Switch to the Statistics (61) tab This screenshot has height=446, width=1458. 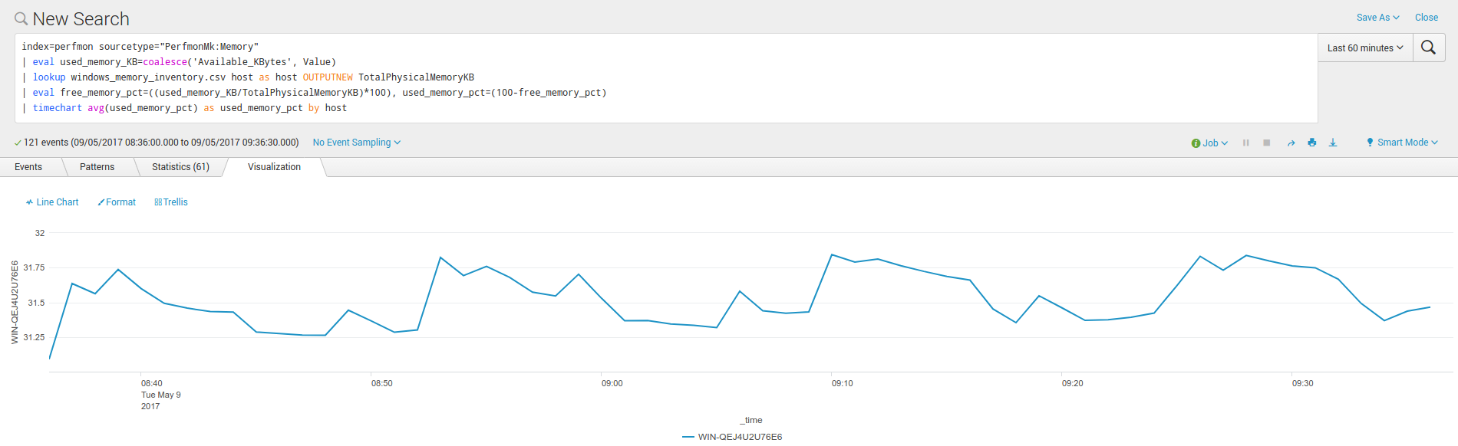(180, 167)
